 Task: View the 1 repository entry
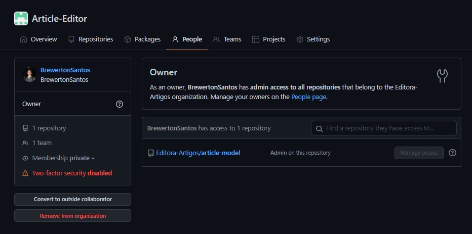(x=49, y=128)
